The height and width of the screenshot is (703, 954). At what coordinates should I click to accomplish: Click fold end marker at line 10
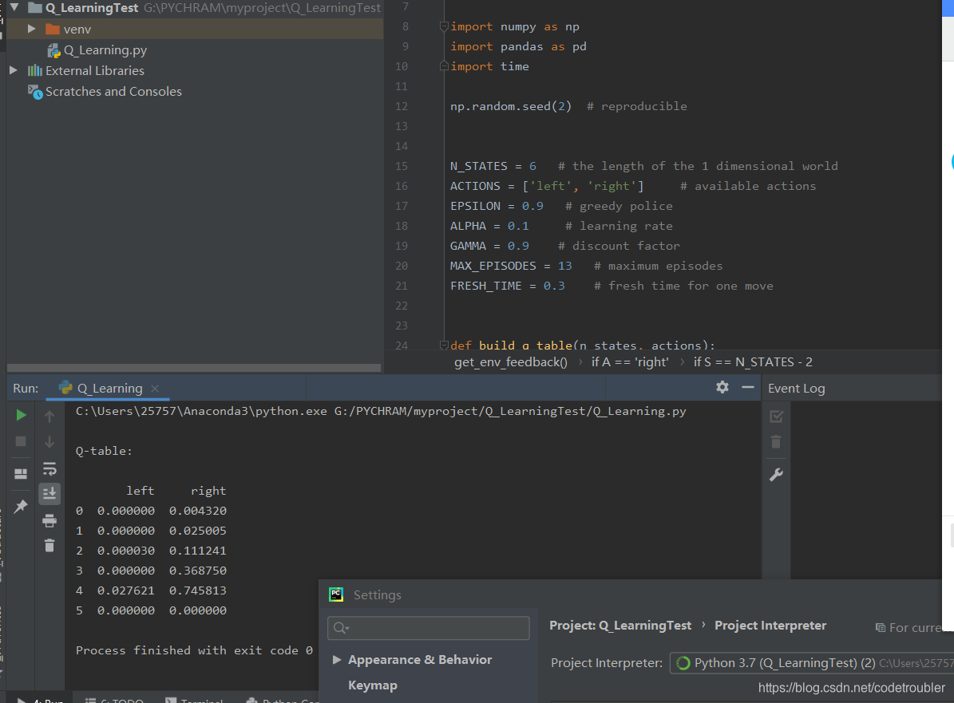[x=444, y=66]
